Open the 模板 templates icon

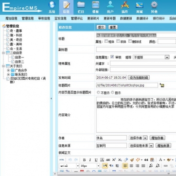(x=96, y=7)
